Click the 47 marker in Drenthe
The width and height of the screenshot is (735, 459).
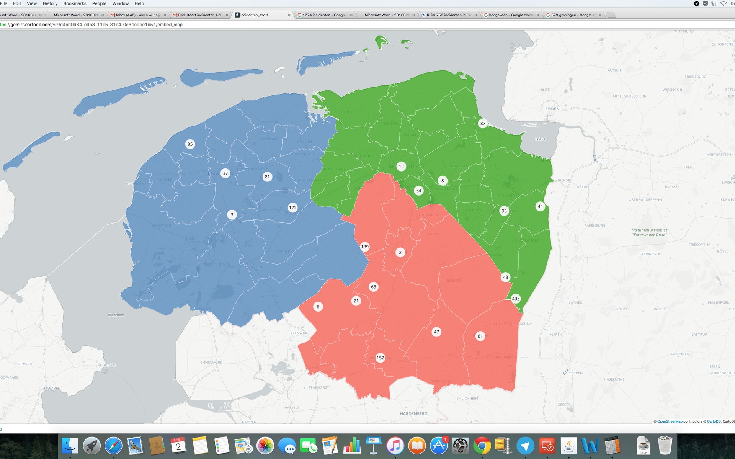[436, 332]
